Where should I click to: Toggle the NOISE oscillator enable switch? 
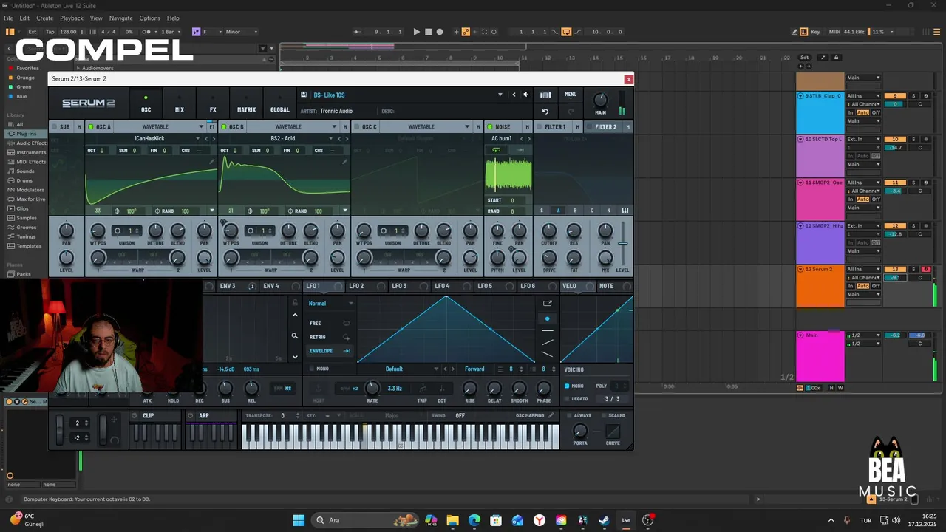tap(490, 127)
